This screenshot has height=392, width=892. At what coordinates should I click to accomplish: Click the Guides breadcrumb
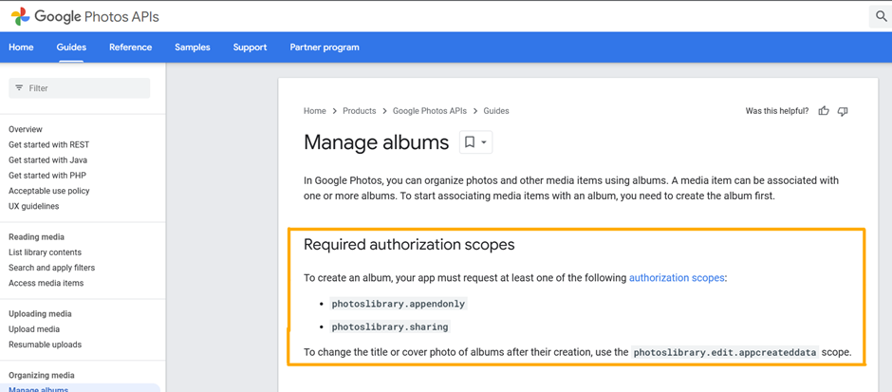pyautogui.click(x=496, y=111)
